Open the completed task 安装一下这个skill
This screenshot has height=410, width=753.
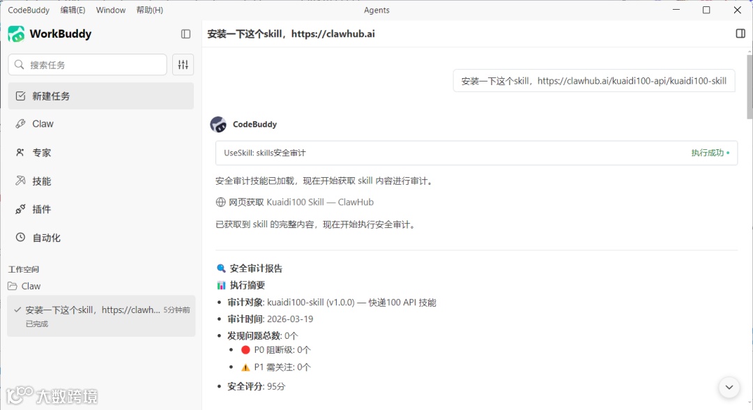(101, 316)
